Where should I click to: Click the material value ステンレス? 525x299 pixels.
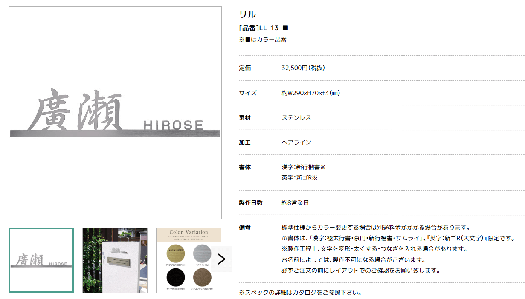coord(296,117)
